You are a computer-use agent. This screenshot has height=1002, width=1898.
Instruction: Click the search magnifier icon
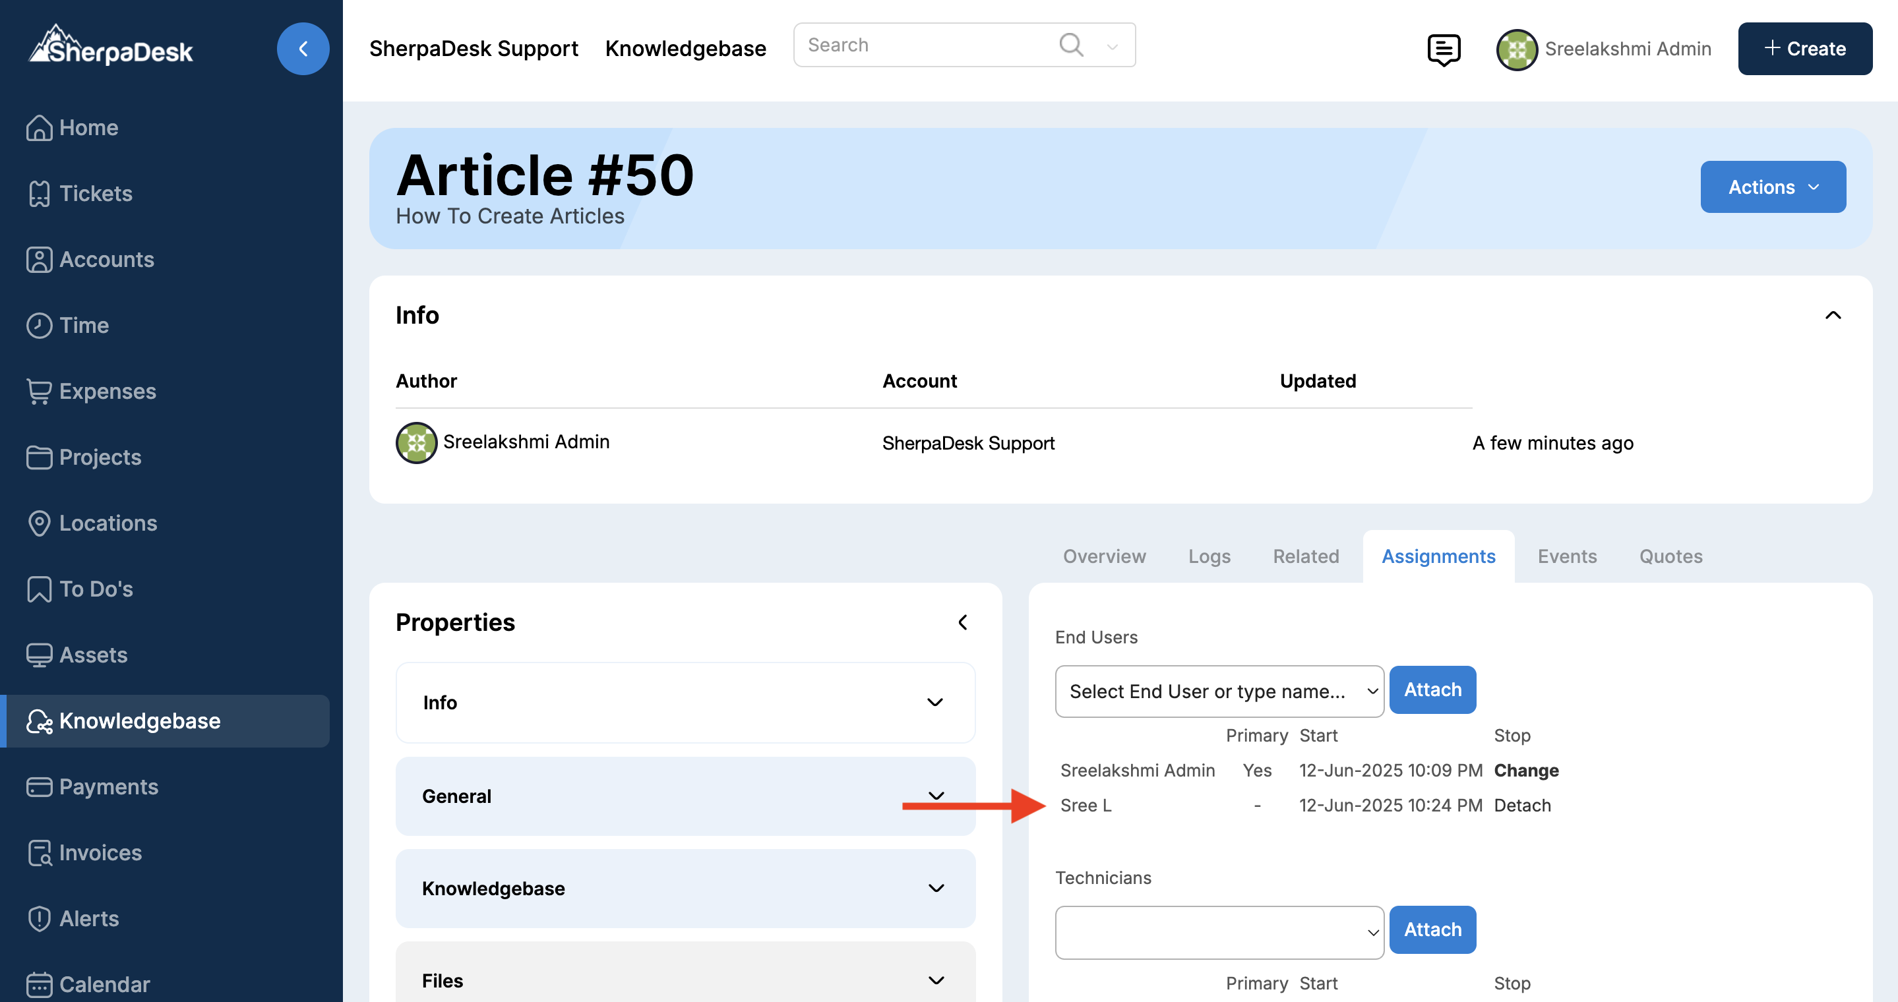click(x=1070, y=45)
